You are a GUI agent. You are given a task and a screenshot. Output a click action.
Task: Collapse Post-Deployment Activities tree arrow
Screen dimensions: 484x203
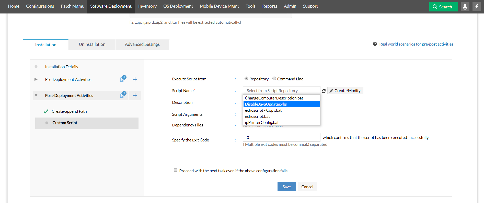[36, 95]
